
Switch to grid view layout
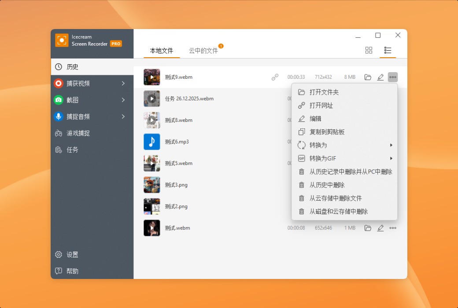pyautogui.click(x=369, y=50)
